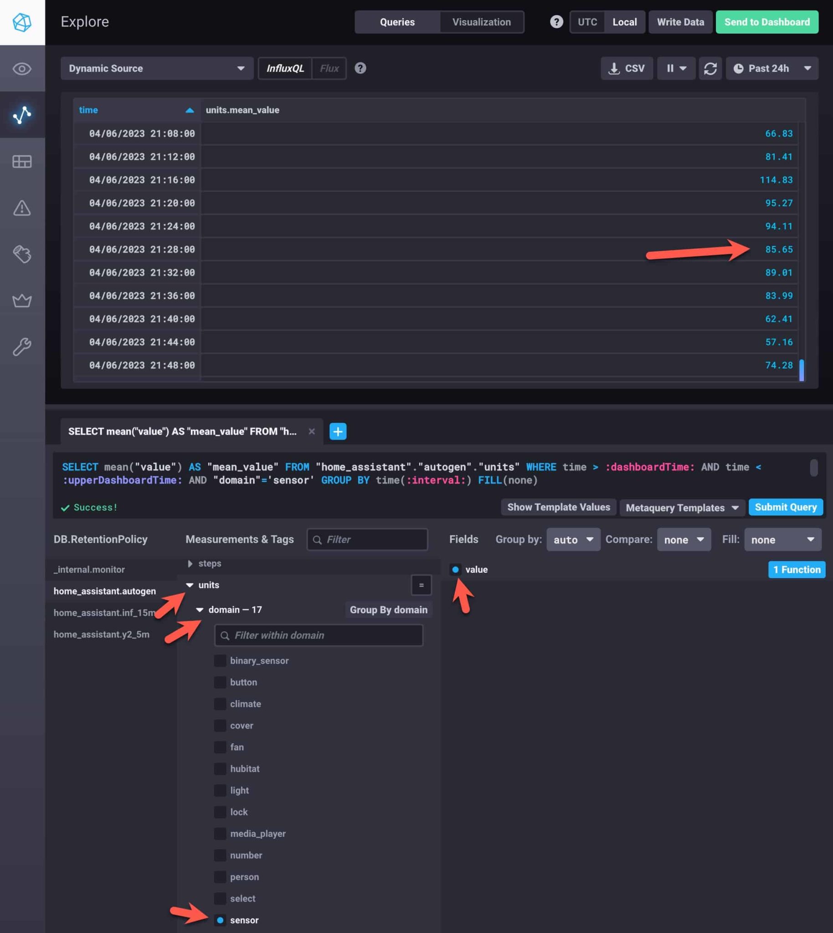Click Send to Dashboard

click(x=767, y=21)
